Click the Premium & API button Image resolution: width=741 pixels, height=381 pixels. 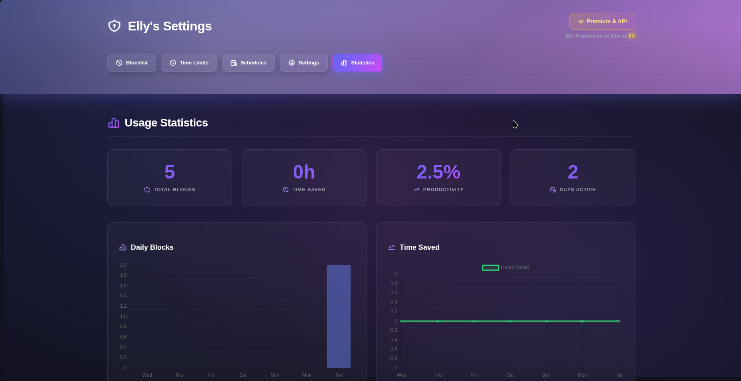[602, 21]
